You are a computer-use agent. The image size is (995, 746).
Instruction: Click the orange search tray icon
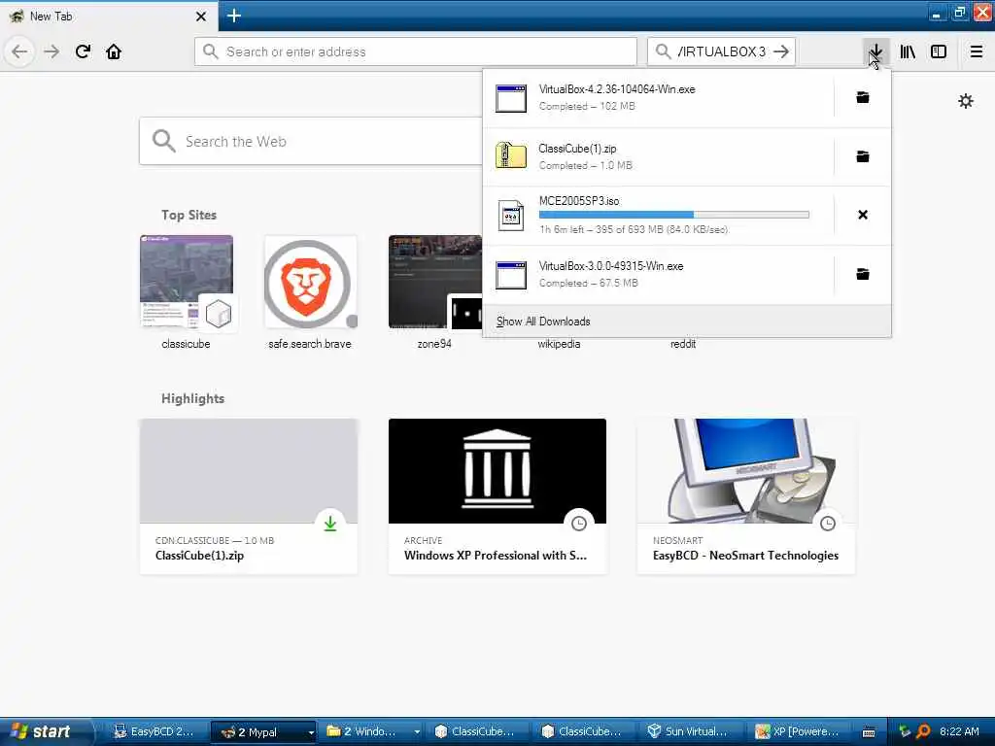923,731
